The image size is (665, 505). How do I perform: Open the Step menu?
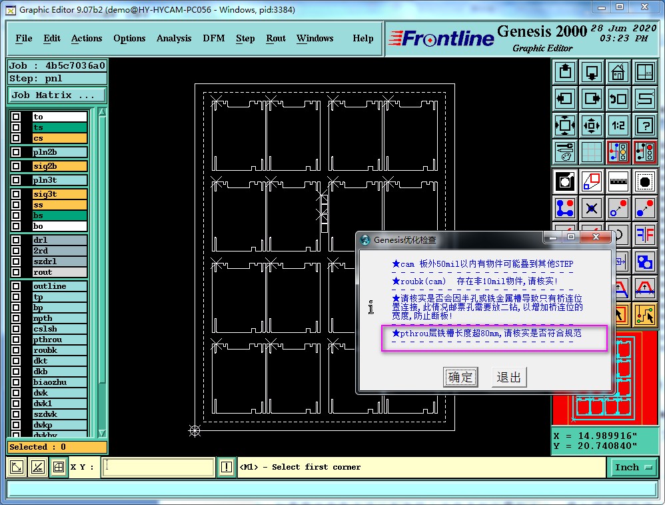(x=245, y=38)
